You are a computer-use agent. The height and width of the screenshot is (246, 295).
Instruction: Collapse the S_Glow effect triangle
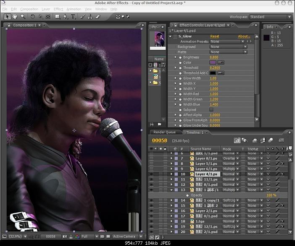[x=170, y=36]
